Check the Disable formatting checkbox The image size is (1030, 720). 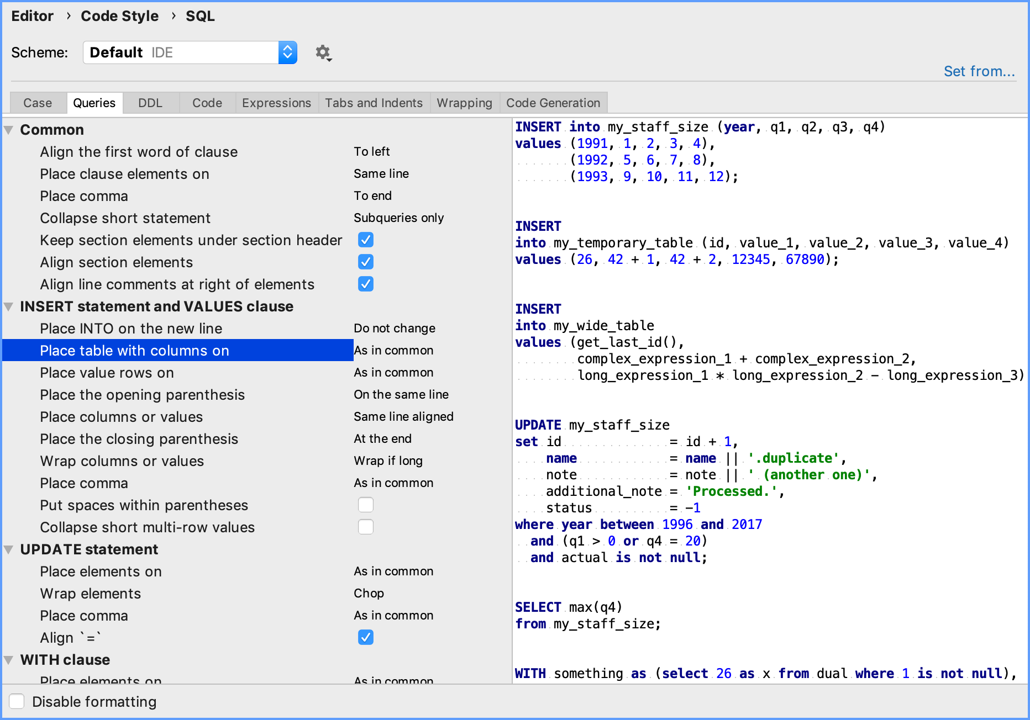[x=17, y=701]
